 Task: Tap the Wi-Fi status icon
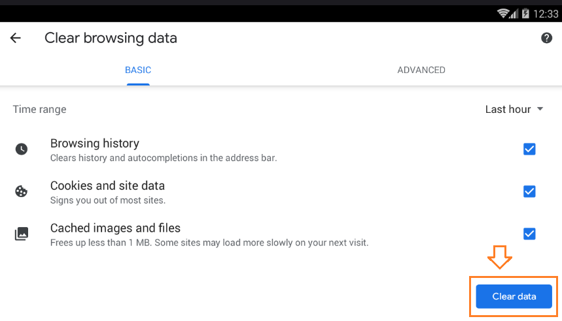502,14
